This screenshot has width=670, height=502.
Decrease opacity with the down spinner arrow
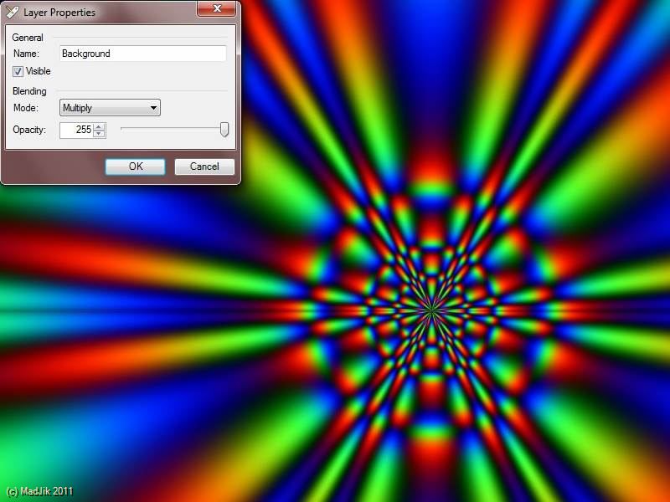(x=99, y=134)
